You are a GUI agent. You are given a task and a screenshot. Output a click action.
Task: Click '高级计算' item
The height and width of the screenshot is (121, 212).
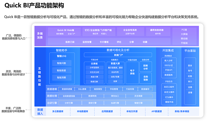(95, 77)
